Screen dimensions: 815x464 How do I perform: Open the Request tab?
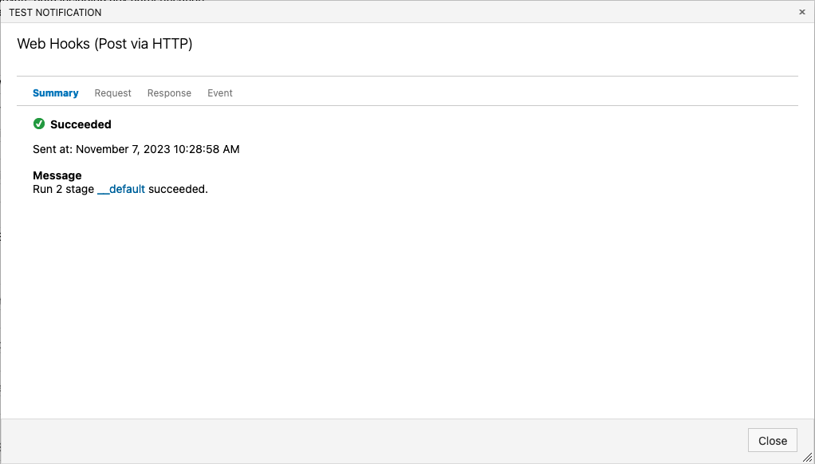[x=112, y=93]
